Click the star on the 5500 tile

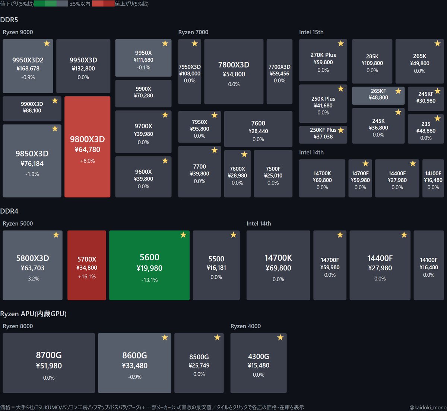[233, 235]
